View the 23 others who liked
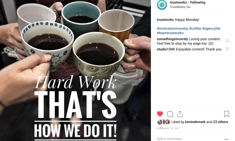Image resolution: width=235 pixels, height=141 pixels. (x=221, y=122)
